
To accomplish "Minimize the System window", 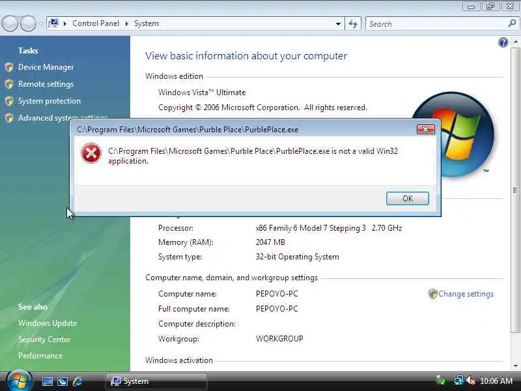I will pyautogui.click(x=471, y=7).
